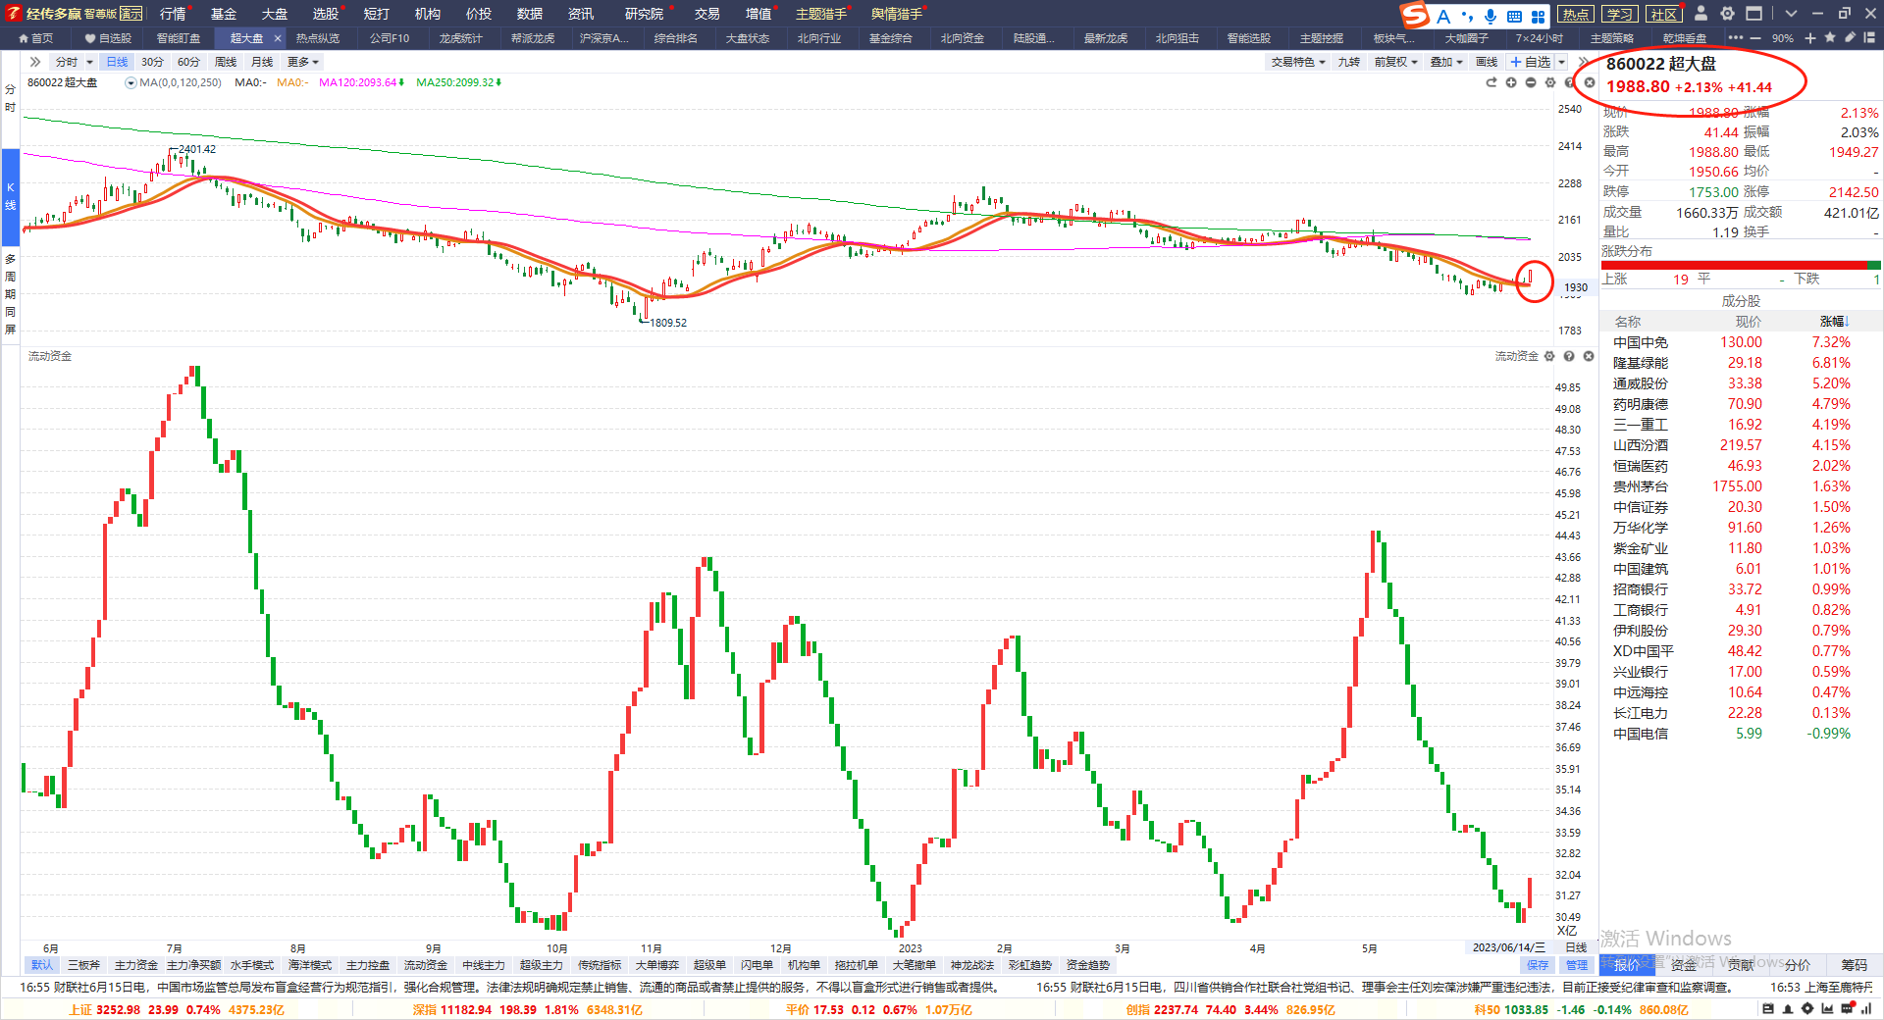Select the 主力资金 indicator tab

pos(135,965)
